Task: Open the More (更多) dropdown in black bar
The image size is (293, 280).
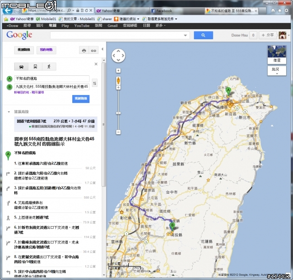Action: coord(161,26)
